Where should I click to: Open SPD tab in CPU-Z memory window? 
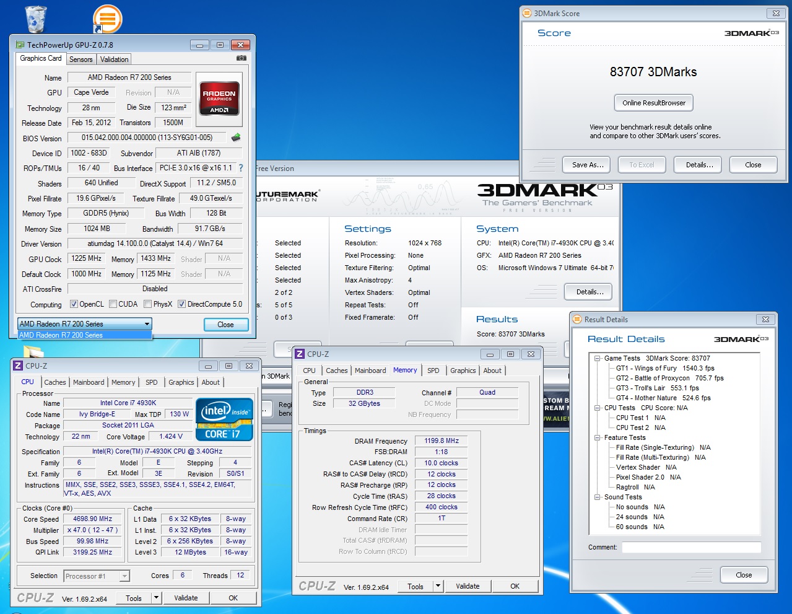[x=433, y=371]
